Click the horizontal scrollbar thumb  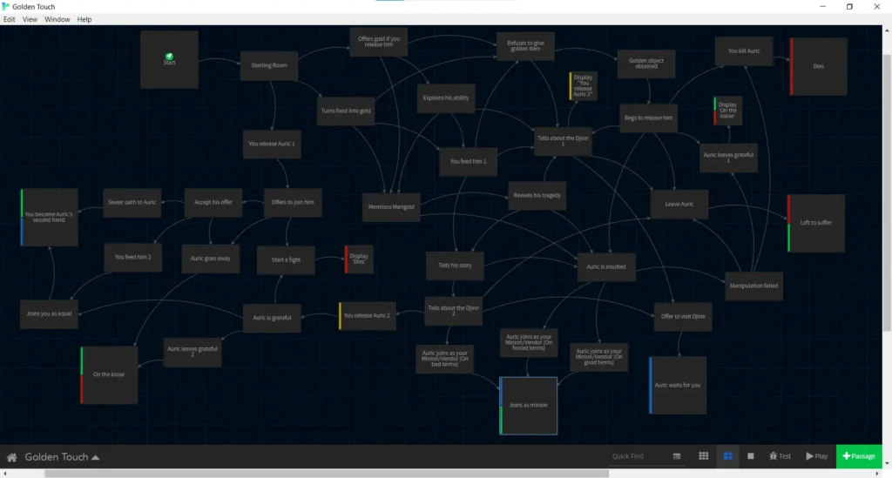click(436, 474)
